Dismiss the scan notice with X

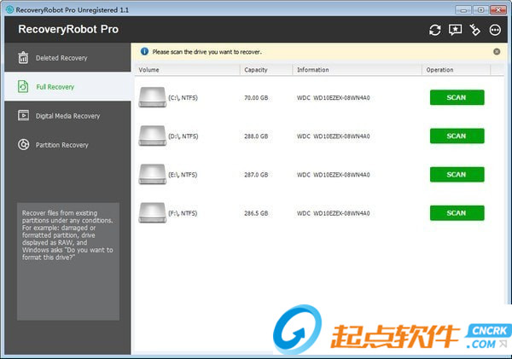tap(497, 51)
